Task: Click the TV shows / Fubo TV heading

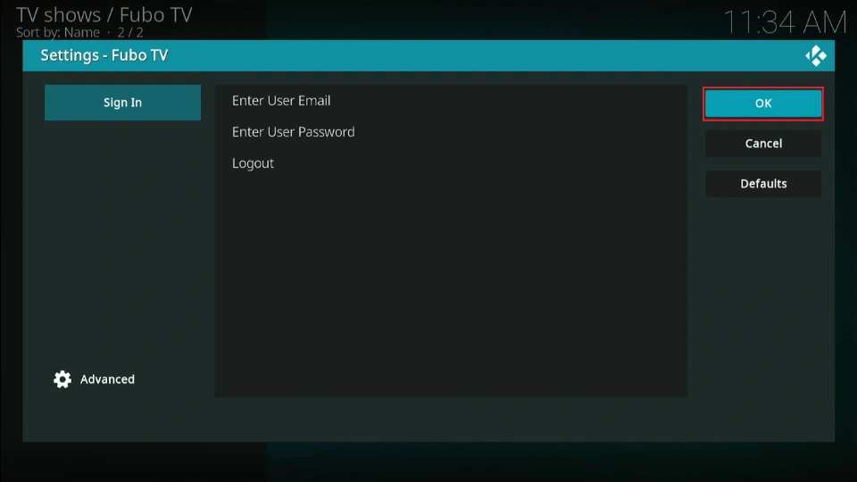Action: point(104,14)
